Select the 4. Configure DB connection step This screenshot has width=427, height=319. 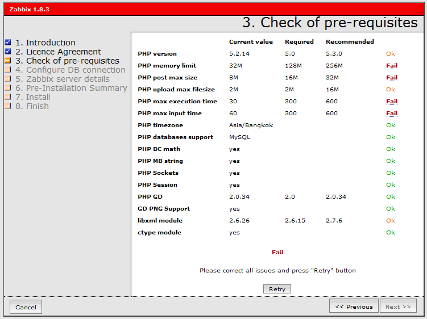pyautogui.click(x=71, y=70)
